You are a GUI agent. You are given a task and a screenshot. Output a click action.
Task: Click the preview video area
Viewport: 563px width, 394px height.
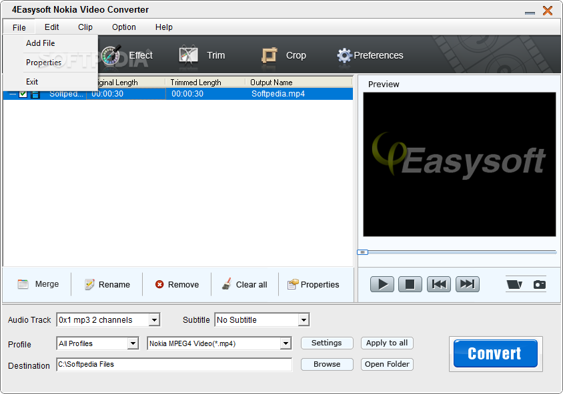tap(459, 164)
